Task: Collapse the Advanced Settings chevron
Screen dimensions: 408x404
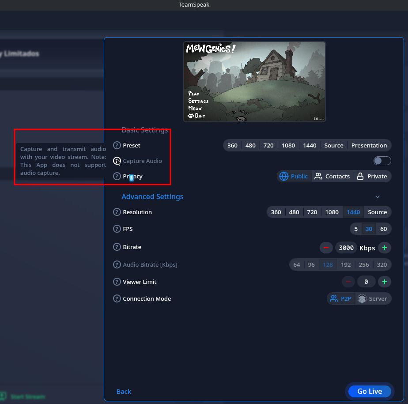Action: click(378, 196)
